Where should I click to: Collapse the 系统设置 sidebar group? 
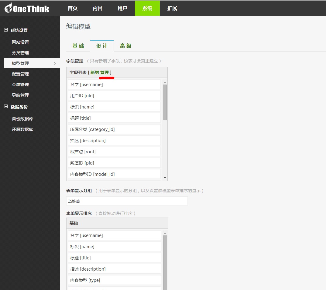[6, 30]
